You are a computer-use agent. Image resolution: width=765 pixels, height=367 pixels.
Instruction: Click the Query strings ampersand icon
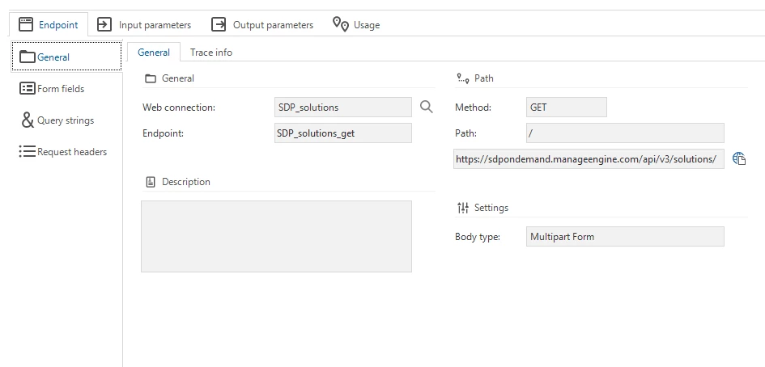(x=28, y=120)
